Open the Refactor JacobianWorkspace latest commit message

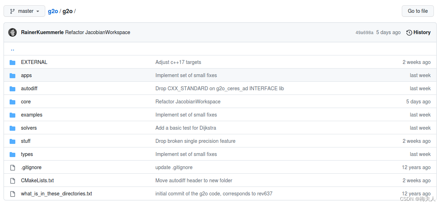[98, 32]
